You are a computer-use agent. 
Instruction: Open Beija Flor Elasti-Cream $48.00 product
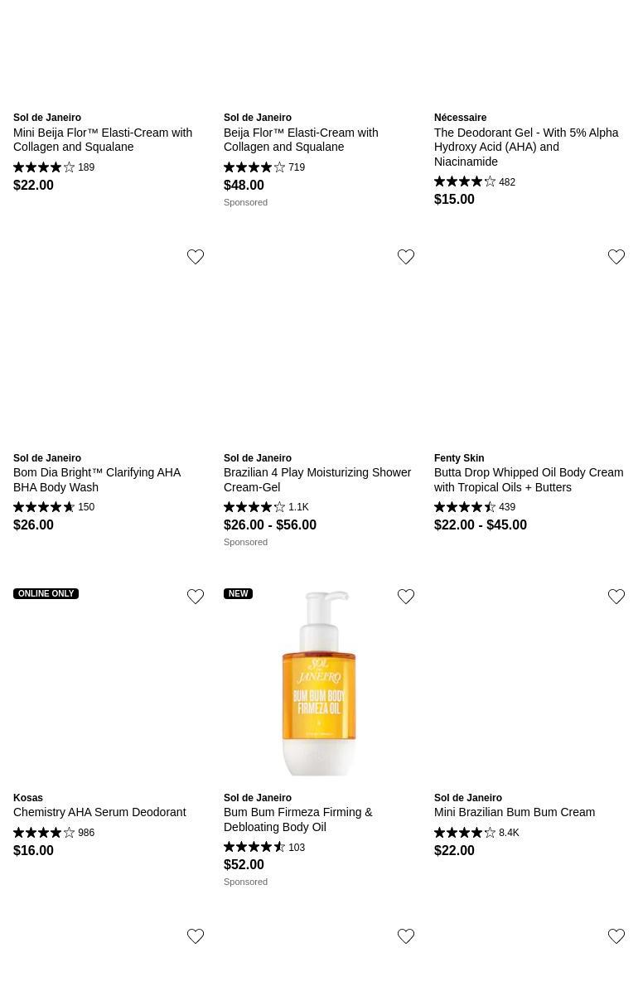pyautogui.click(x=301, y=139)
